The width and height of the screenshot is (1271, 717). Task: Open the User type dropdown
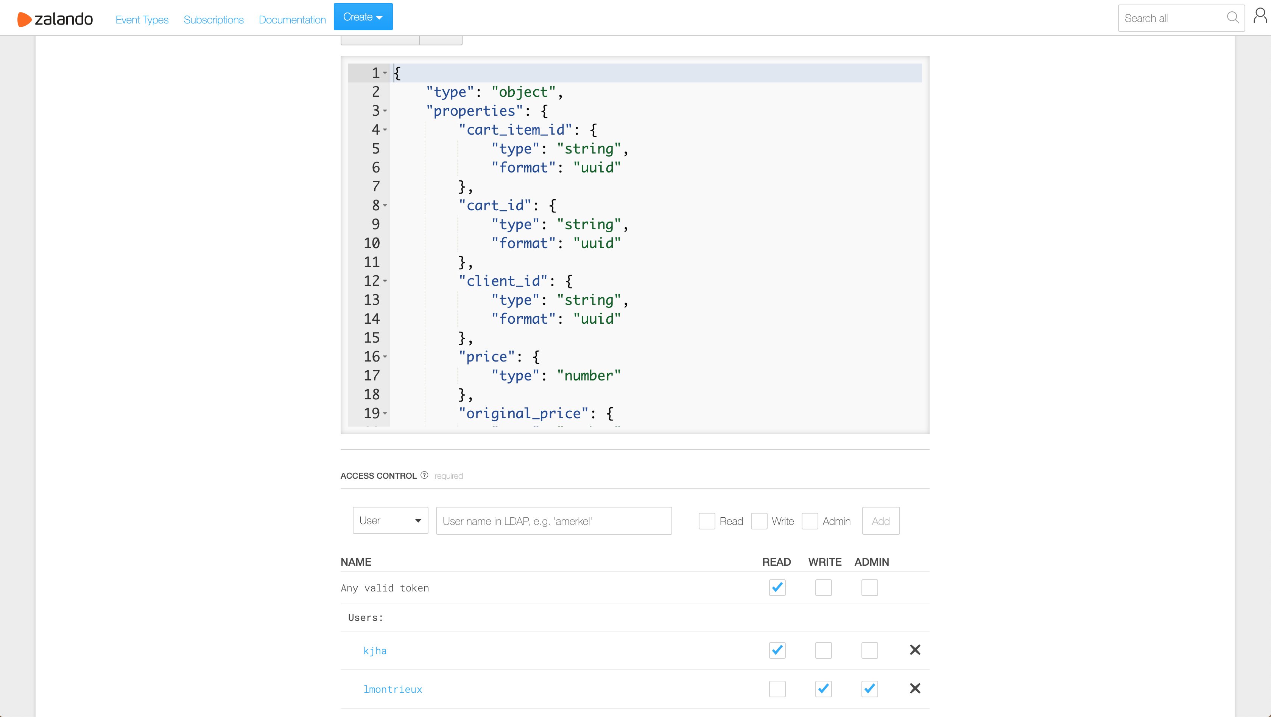[x=390, y=520]
